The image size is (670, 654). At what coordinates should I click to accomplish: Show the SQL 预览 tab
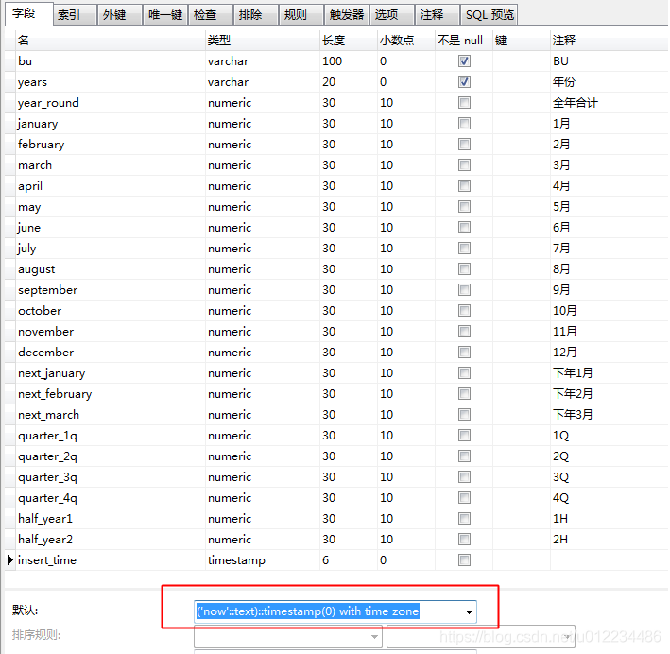pyautogui.click(x=489, y=15)
